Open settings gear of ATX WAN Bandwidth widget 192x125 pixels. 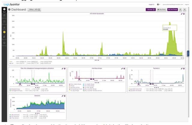click(184, 14)
